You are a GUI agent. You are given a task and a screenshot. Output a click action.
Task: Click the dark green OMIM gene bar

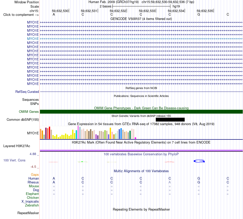point(141,112)
